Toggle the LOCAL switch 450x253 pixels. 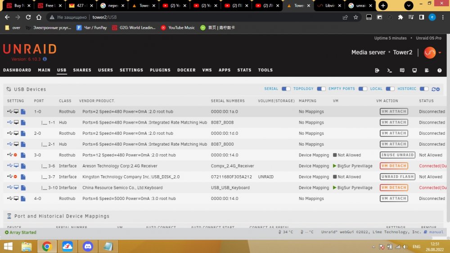click(390, 89)
